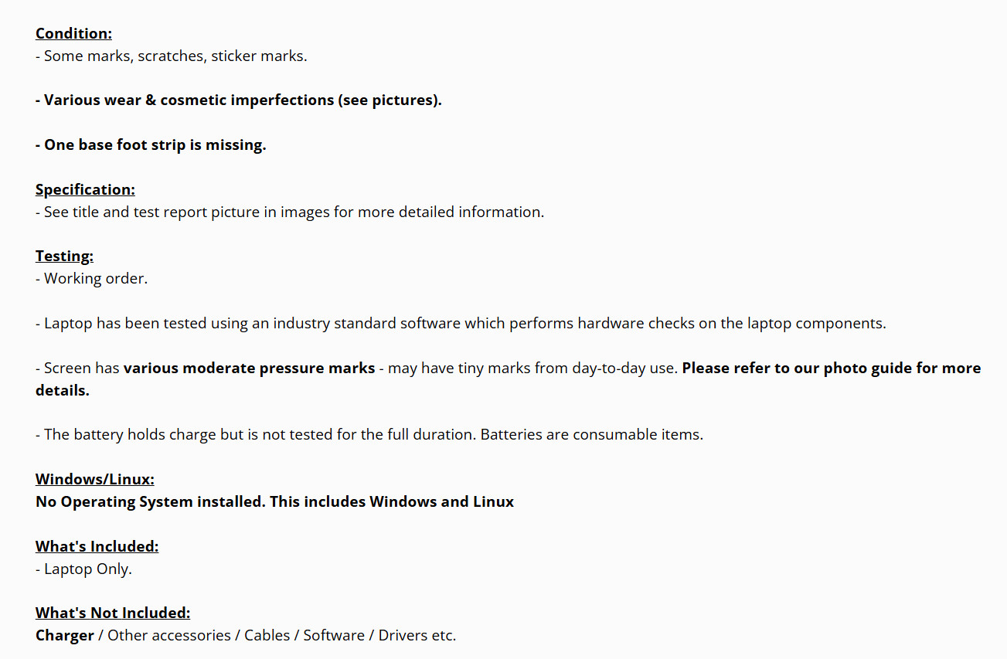
Task: Click the What's Not Included heading
Action: [x=113, y=613]
